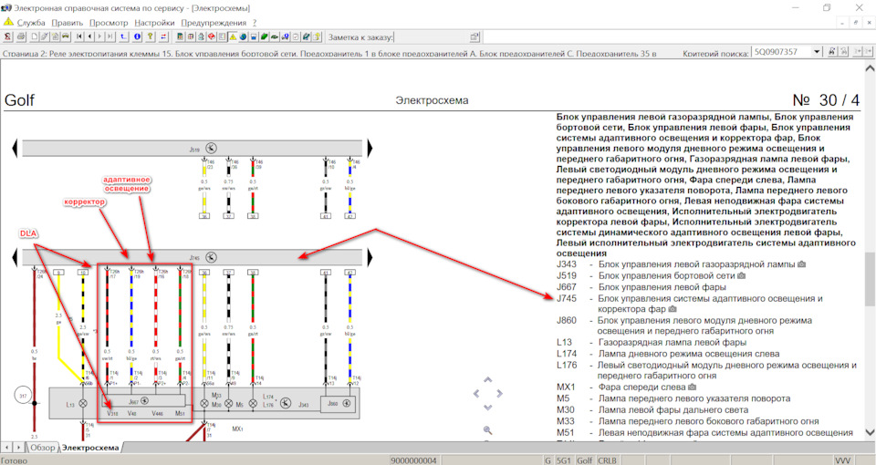Screen dimensions: 876x465
Task: Click the blue diskette toolbar icon
Action: 253,36
